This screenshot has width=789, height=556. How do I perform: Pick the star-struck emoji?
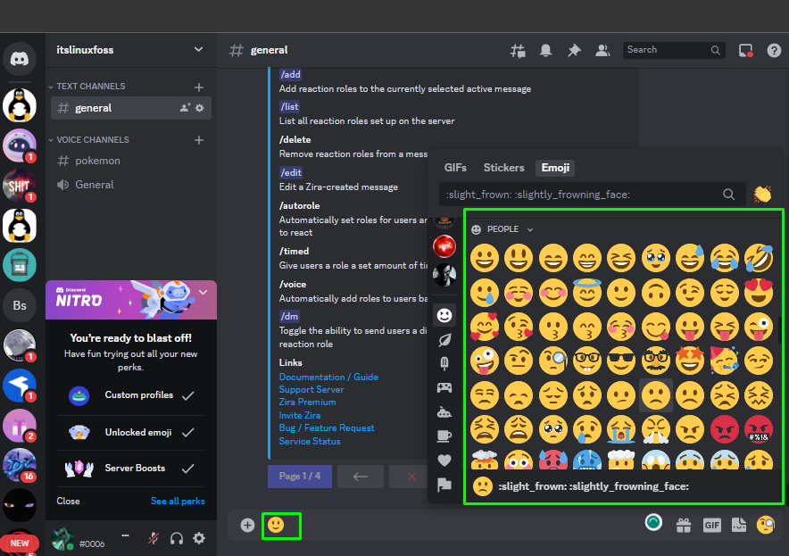690,361
